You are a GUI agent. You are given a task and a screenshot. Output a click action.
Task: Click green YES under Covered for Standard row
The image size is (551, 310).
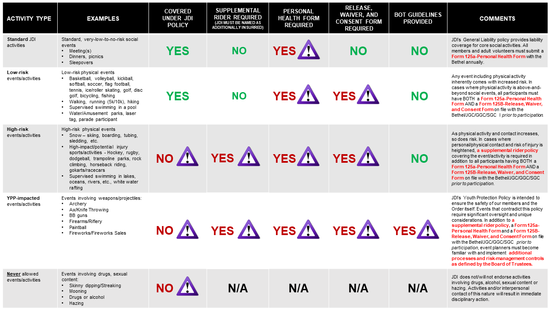(x=178, y=51)
